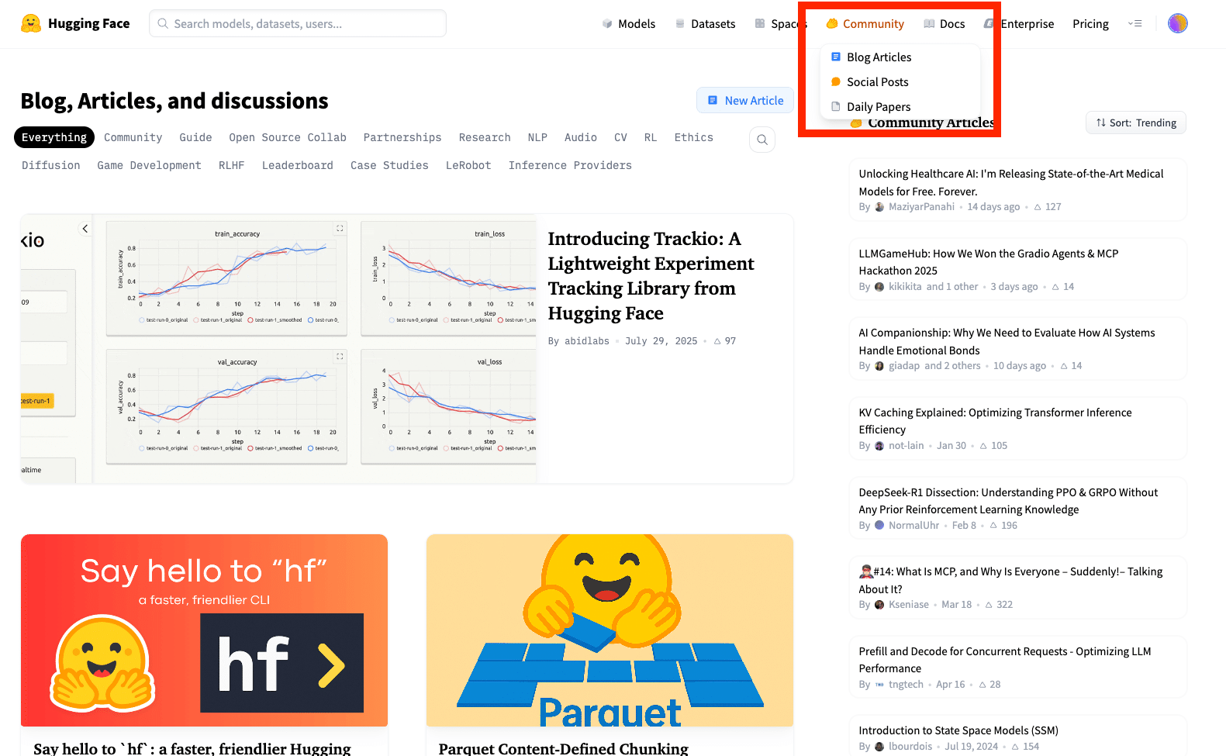Screen dimensions: 1226x756
Task: Open the Say hello to hf thumbnail
Action: (204, 630)
